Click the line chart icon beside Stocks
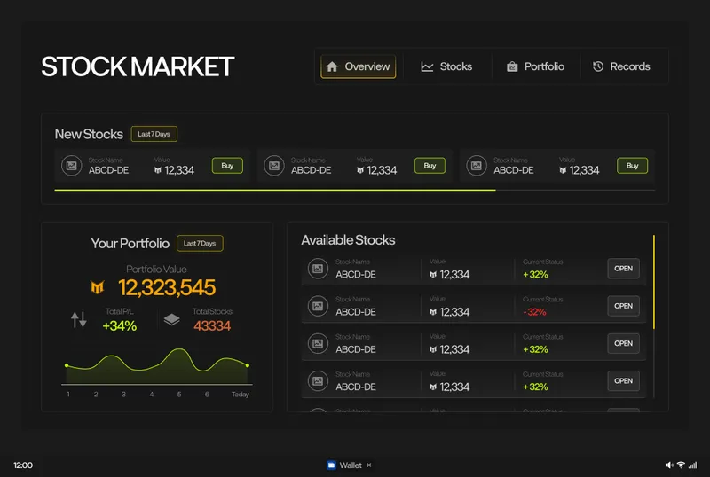Screen dimensions: 710x477 coord(427,67)
